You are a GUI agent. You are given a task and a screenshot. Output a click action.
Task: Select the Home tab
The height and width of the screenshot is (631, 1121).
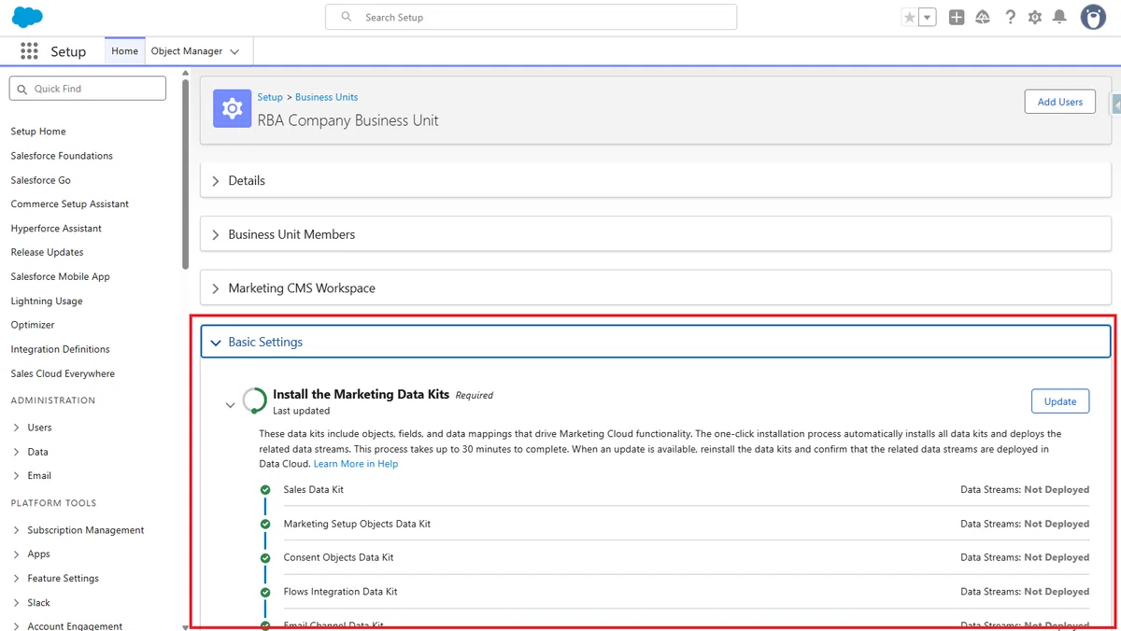pyautogui.click(x=124, y=51)
